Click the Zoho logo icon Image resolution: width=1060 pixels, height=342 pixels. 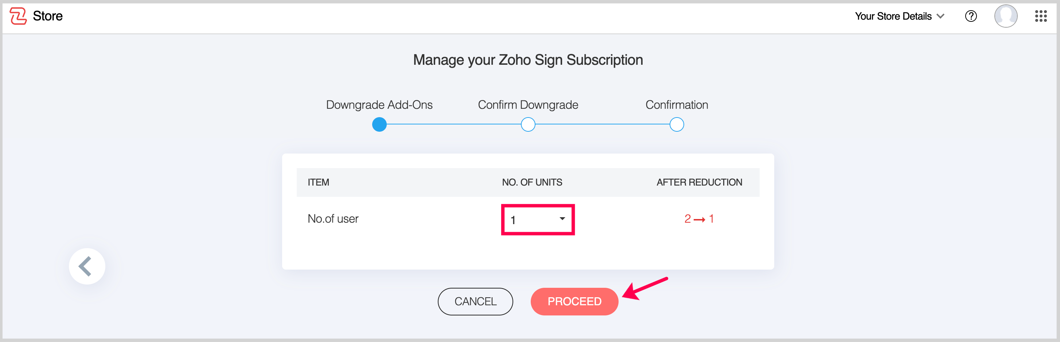(18, 16)
